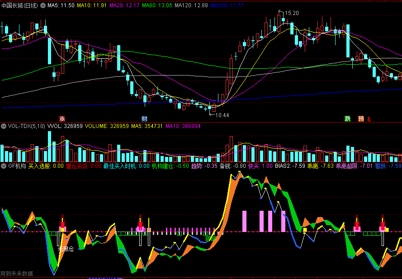Select the 中国长城(日线) chart title
This screenshot has width=402, height=279.
pyautogui.click(x=20, y=5)
